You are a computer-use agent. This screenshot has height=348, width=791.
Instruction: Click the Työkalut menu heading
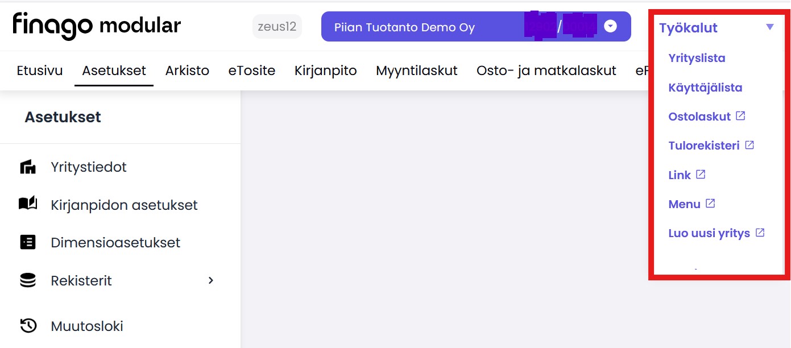688,27
